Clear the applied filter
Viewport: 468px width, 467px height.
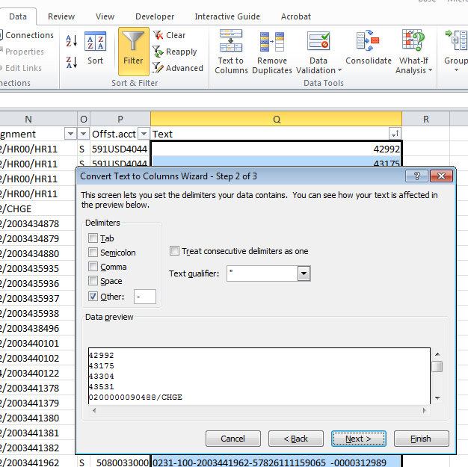(170, 35)
